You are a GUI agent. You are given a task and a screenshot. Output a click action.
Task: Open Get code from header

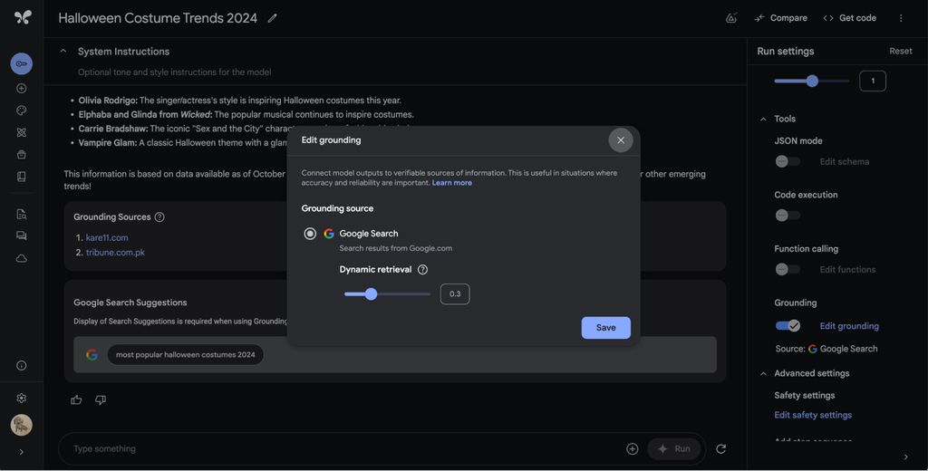point(849,18)
